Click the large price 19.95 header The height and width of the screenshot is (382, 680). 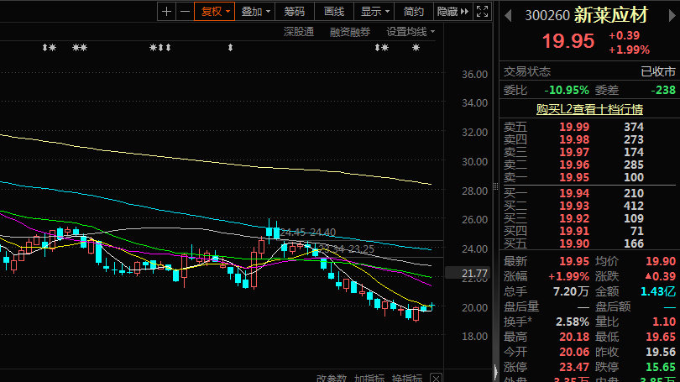coord(568,41)
